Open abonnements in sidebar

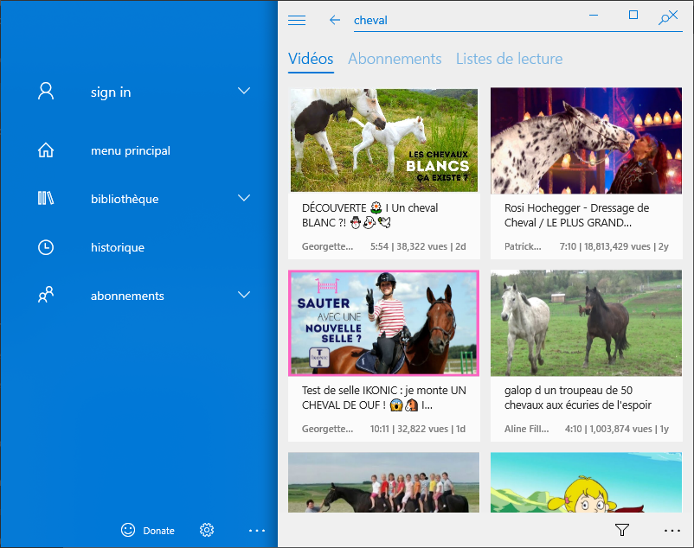tap(127, 296)
